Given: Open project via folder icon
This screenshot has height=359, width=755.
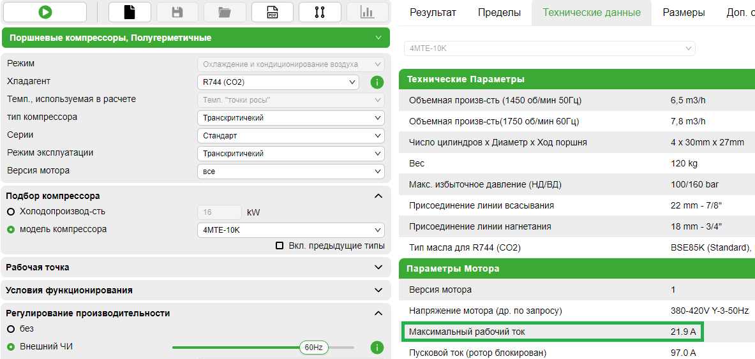Looking at the screenshot, I should [225, 13].
